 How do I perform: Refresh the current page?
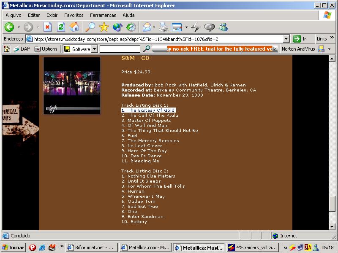pos(61,27)
